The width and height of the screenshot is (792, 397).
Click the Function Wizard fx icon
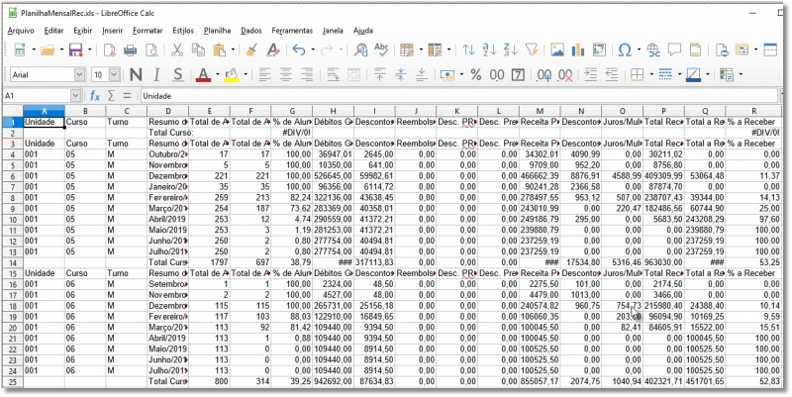click(95, 96)
